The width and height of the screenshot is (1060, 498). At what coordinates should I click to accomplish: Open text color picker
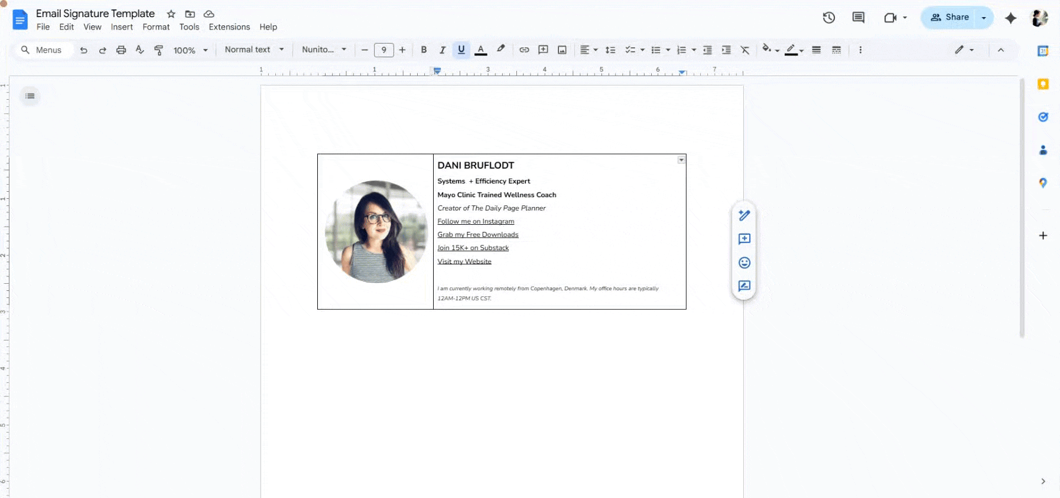click(x=481, y=50)
